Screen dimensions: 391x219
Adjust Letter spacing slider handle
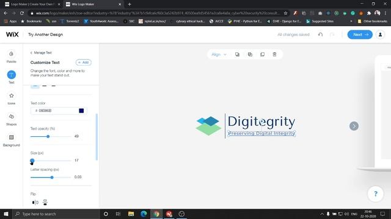[52, 177]
